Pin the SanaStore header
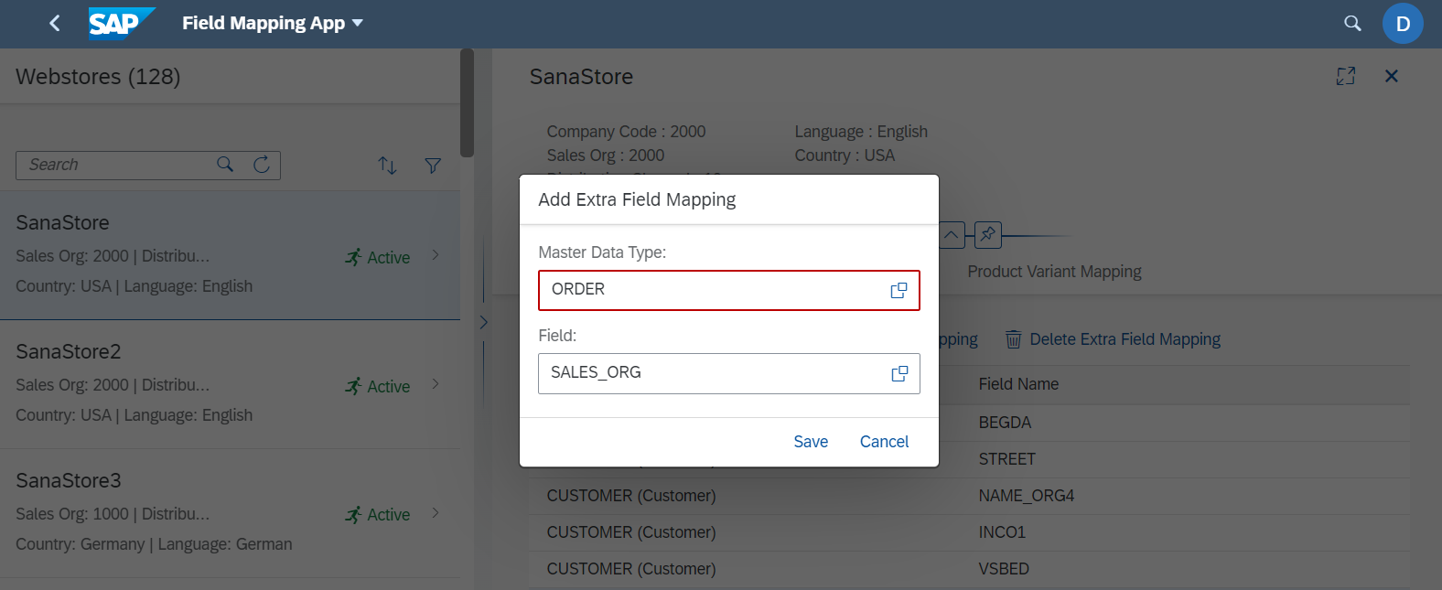Image resolution: width=1442 pixels, height=590 pixels. [987, 235]
